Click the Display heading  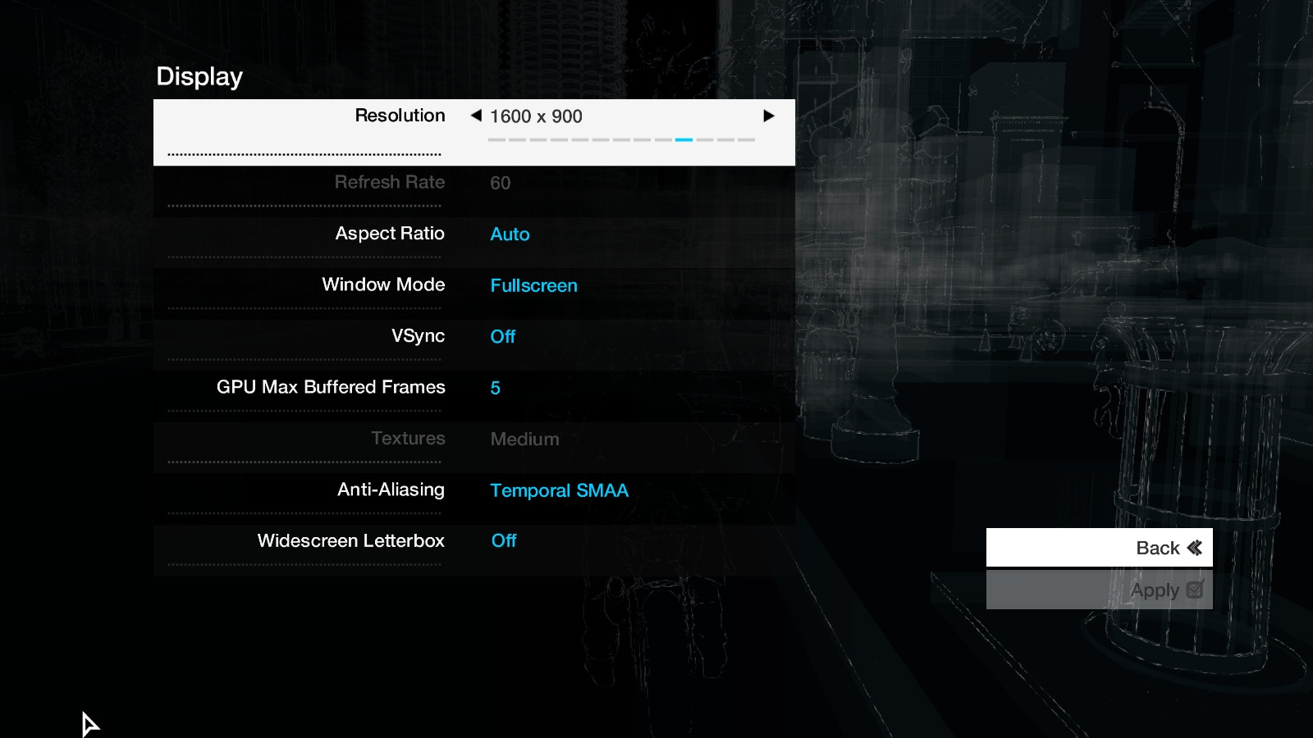click(x=199, y=77)
